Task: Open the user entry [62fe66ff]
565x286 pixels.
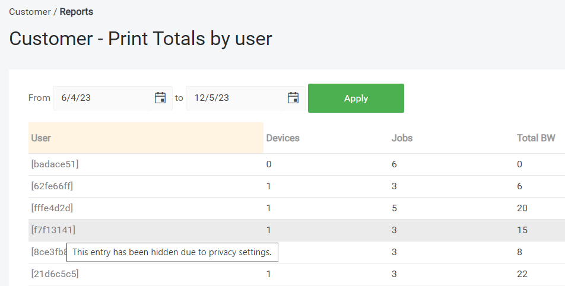Action: pyautogui.click(x=52, y=186)
